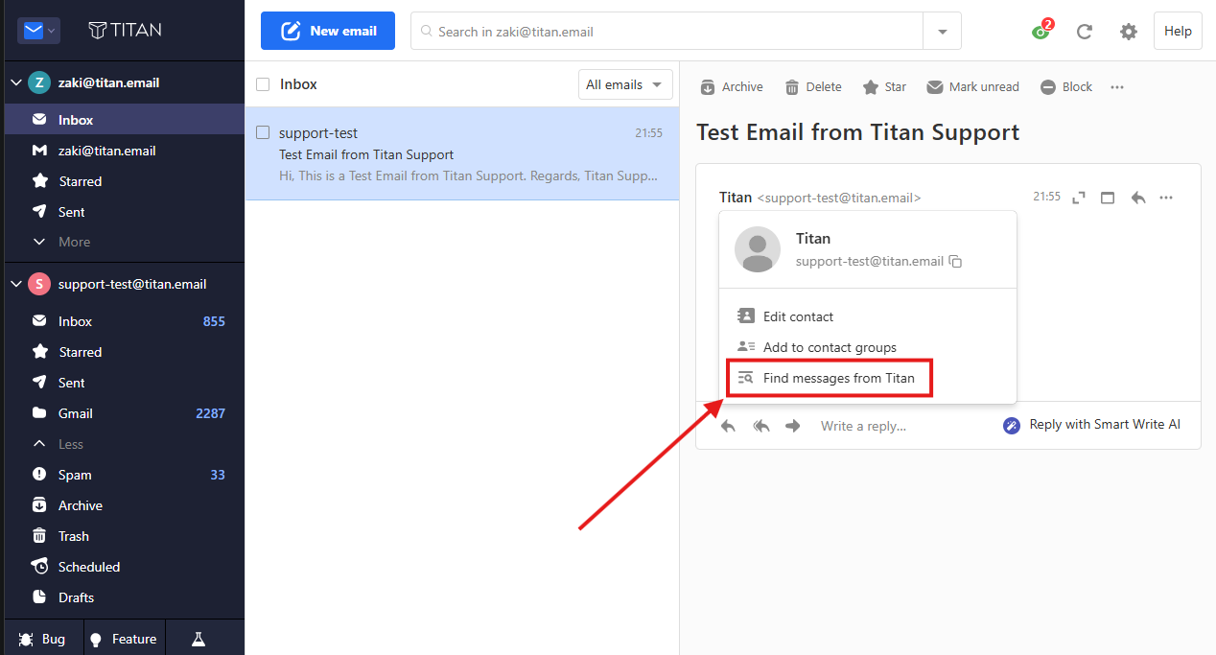This screenshot has height=655, width=1216.
Task: Report a bug with the Bug button
Action: [42, 639]
